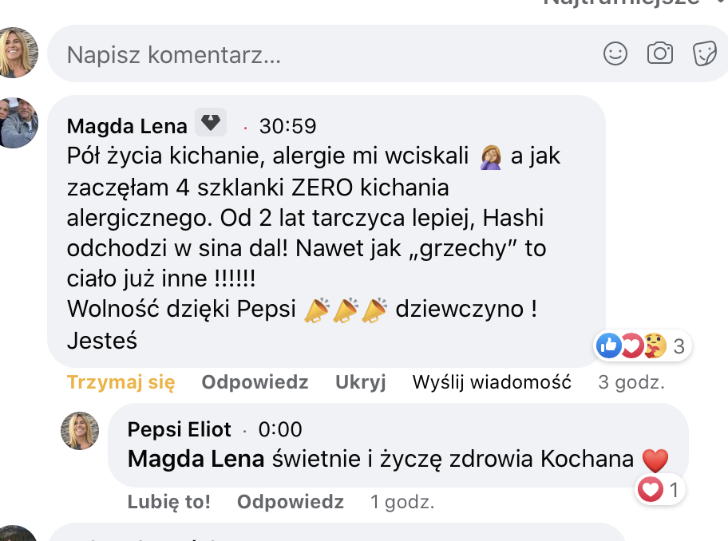
Task: Click the like reaction icon on Magda's comment
Action: click(x=608, y=346)
